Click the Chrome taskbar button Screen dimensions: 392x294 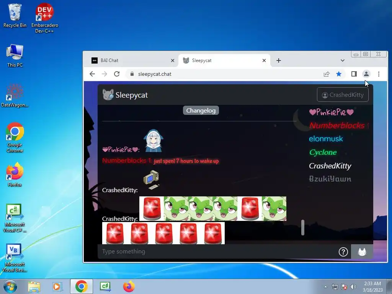coord(81,286)
